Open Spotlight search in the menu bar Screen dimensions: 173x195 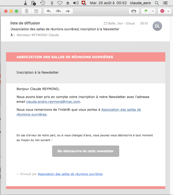(157, 3)
